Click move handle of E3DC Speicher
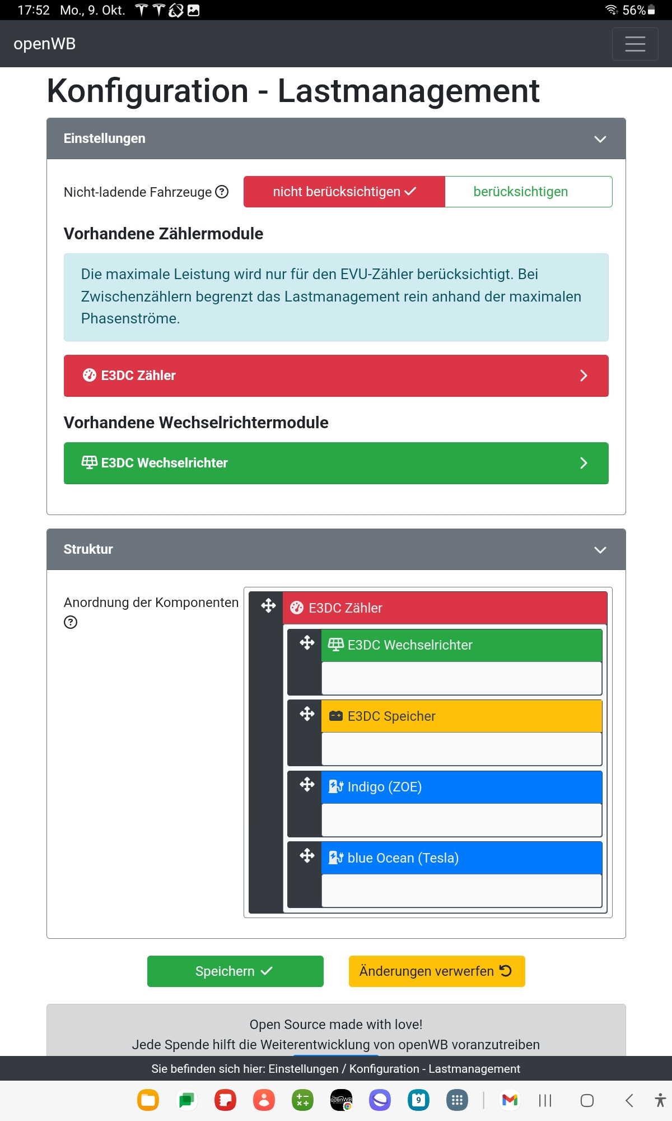 point(307,714)
